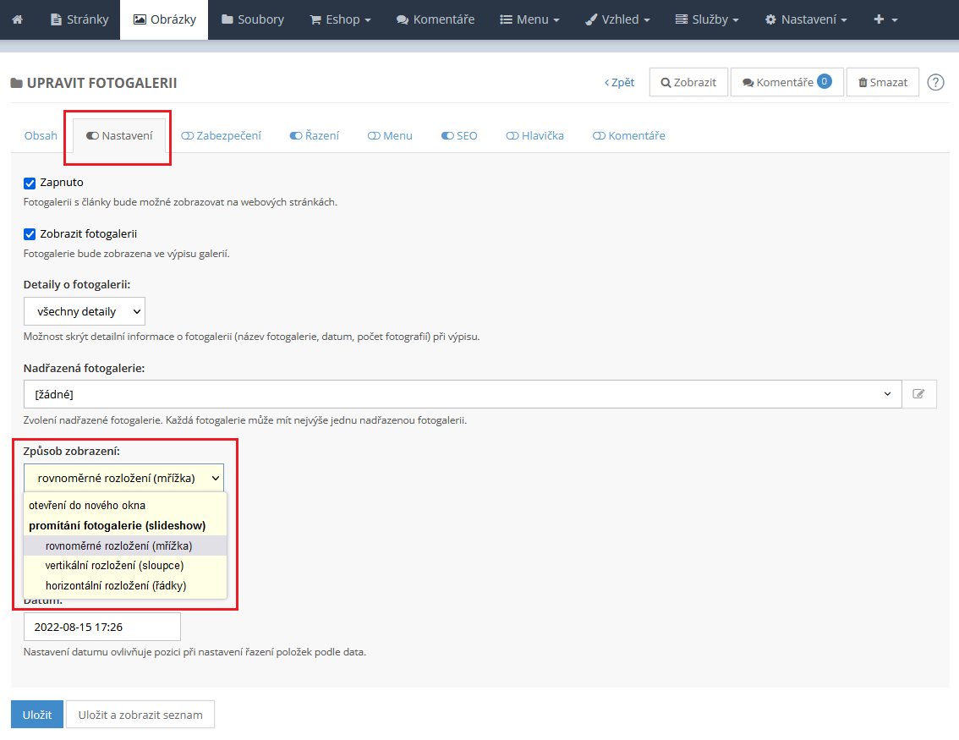Open the plus menu in navigation bar
This screenshot has width=959, height=740.
885,19
